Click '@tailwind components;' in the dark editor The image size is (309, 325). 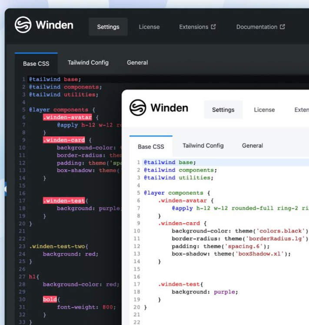coord(66,87)
